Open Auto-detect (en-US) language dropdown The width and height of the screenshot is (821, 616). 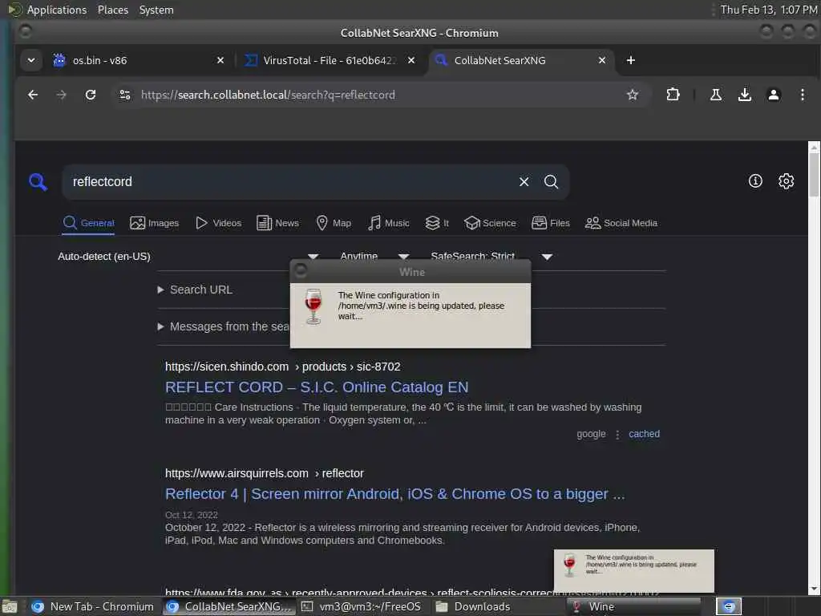coord(188,257)
